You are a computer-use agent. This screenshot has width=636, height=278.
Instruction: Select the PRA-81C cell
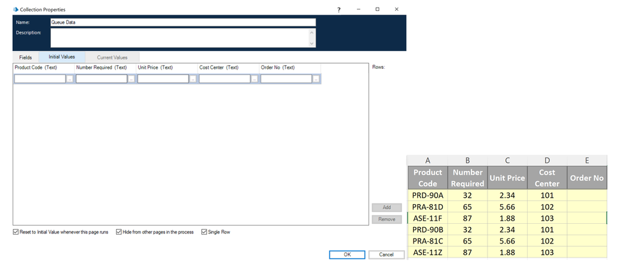coord(428,240)
